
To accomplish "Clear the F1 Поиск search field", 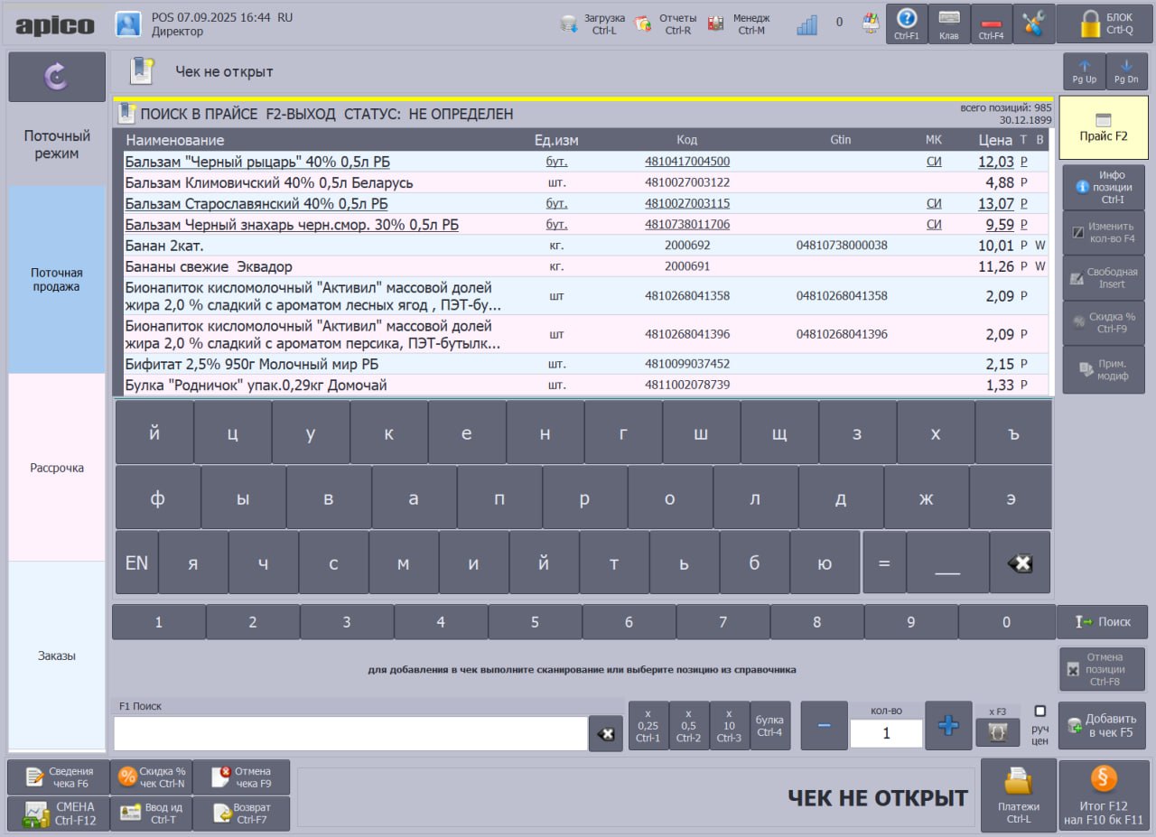I will [x=605, y=734].
